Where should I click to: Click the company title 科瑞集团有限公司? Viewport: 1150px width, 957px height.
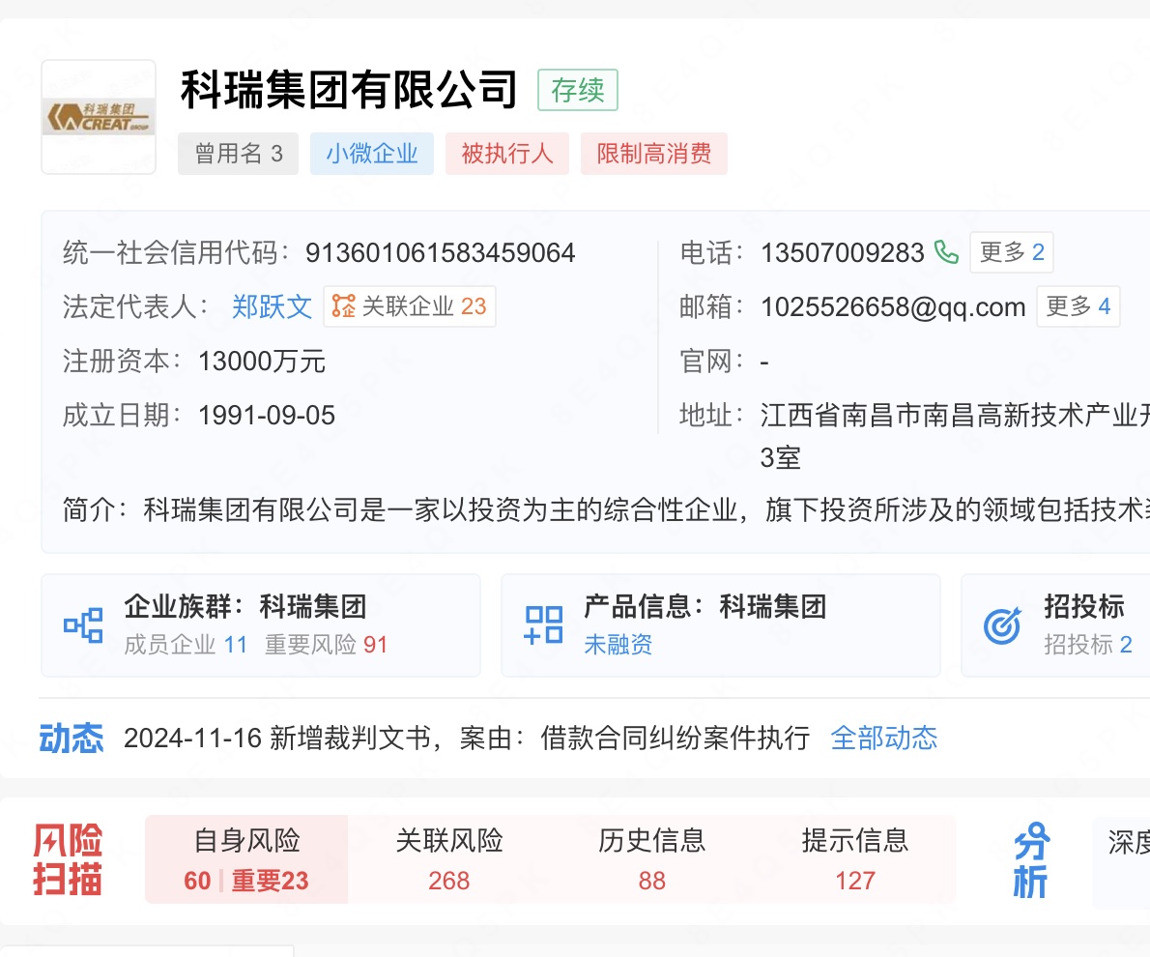pyautogui.click(x=349, y=90)
